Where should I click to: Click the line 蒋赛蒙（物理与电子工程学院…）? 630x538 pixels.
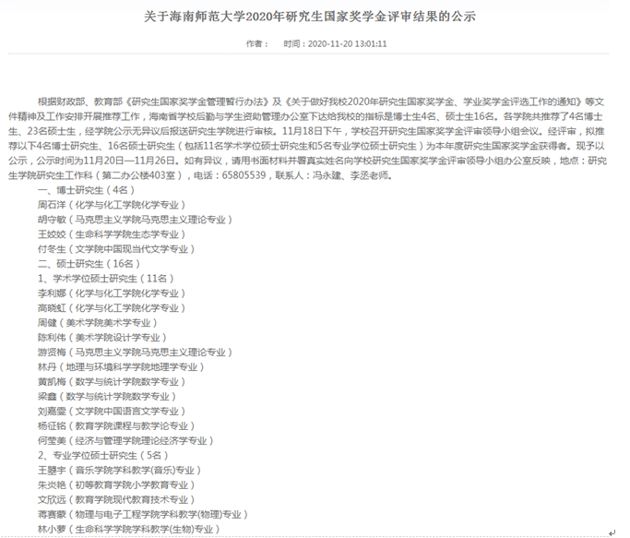tap(143, 515)
